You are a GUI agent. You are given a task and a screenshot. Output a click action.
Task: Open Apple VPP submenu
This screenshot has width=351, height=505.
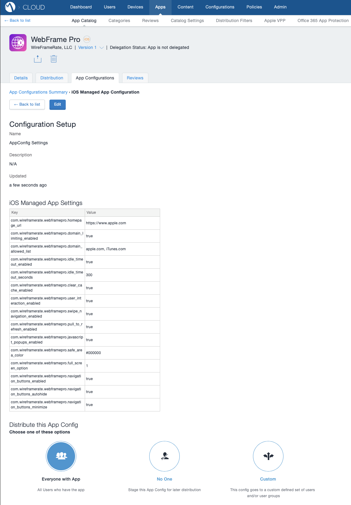click(x=275, y=21)
